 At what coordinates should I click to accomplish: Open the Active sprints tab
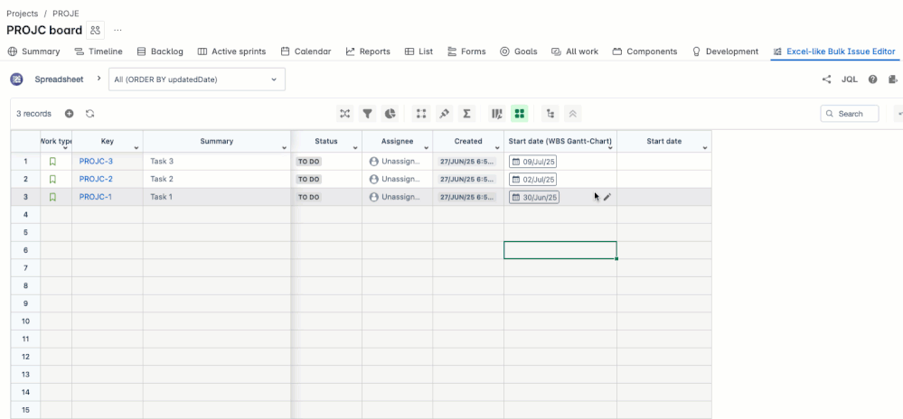(231, 51)
